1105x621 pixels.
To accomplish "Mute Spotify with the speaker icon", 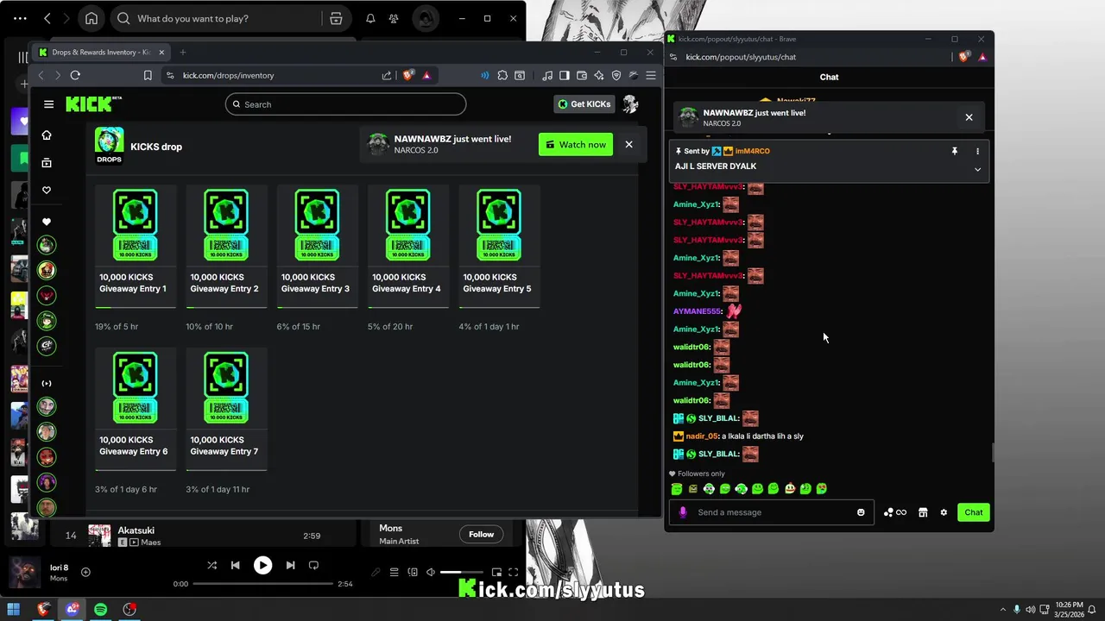I will [430, 572].
